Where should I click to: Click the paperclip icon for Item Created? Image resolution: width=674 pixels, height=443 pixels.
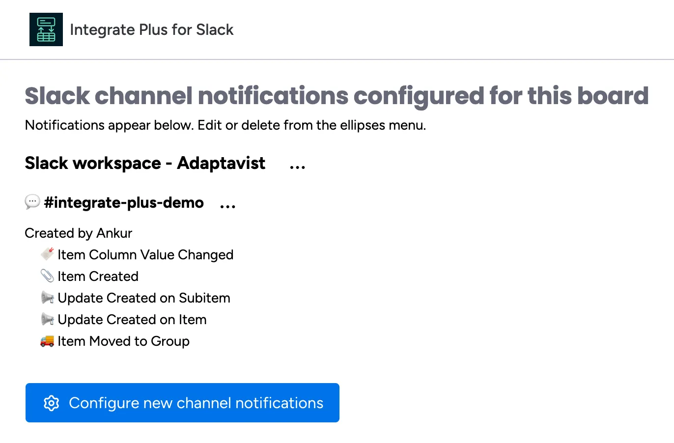(47, 276)
